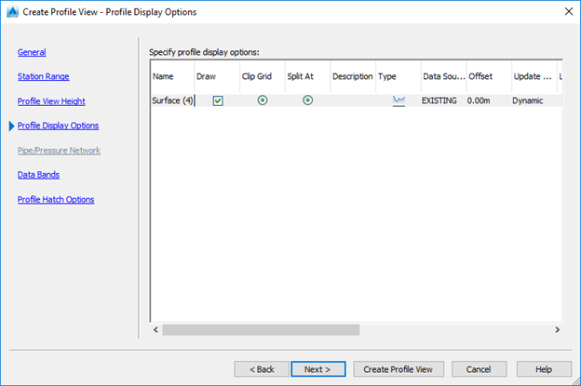Click the profile type icon for Surface (4)

[x=399, y=100]
